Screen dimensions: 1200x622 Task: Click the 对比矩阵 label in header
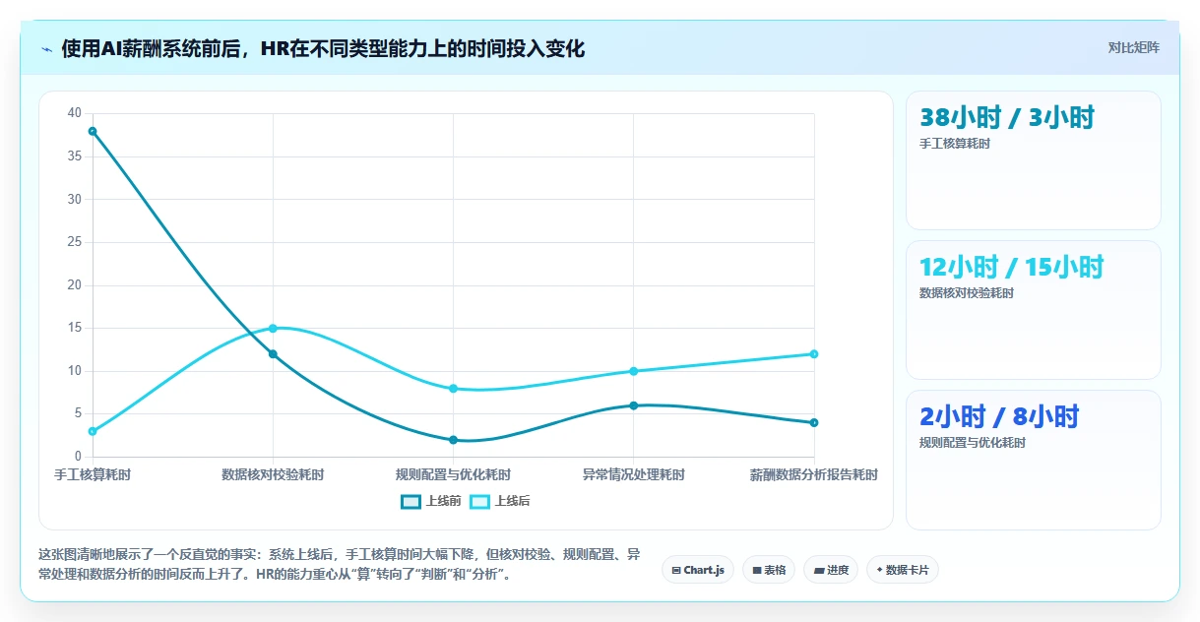point(1134,47)
